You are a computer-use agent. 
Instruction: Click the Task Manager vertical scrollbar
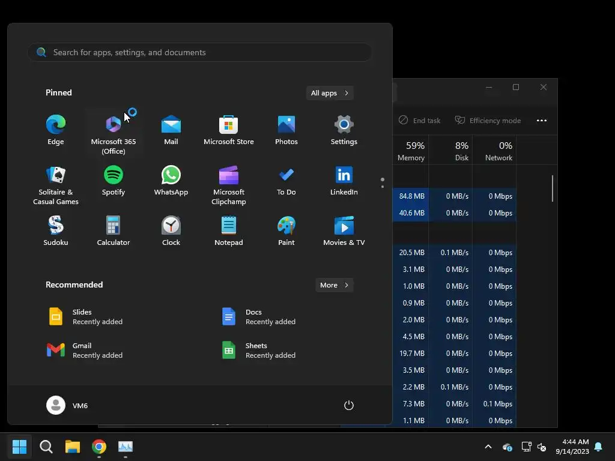553,188
